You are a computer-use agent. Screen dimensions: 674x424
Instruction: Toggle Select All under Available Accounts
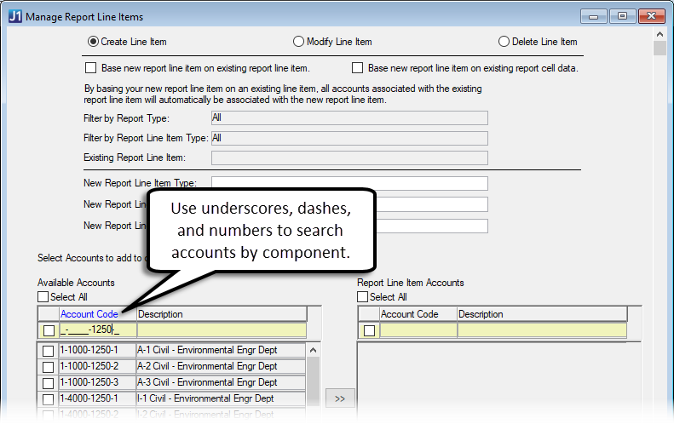[x=43, y=297]
